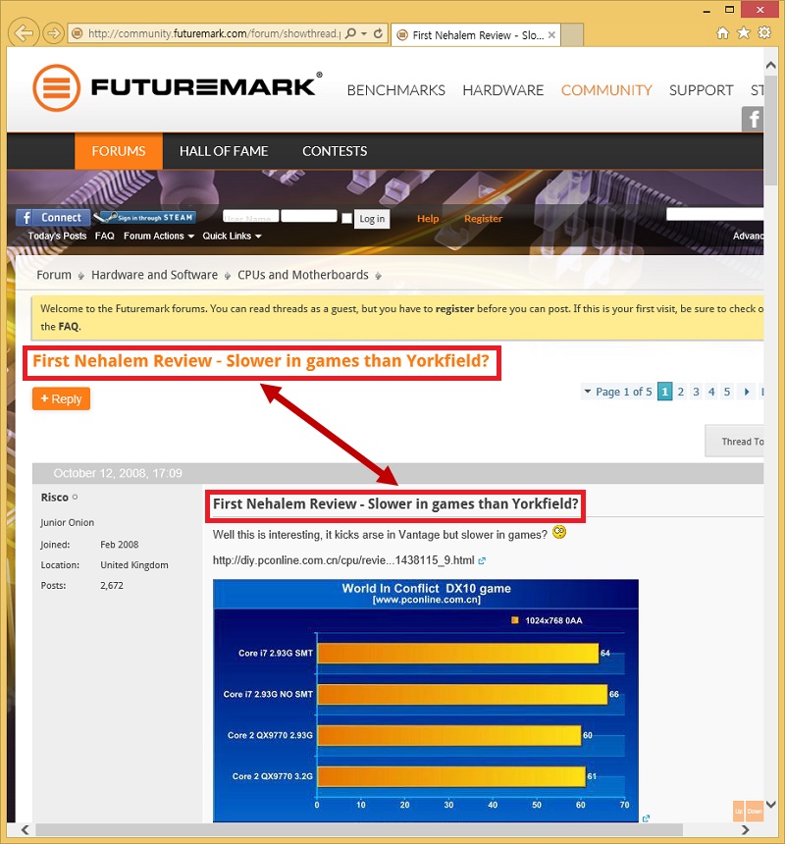Click FAQ link in welcome notice
The image size is (785, 844).
(x=69, y=327)
